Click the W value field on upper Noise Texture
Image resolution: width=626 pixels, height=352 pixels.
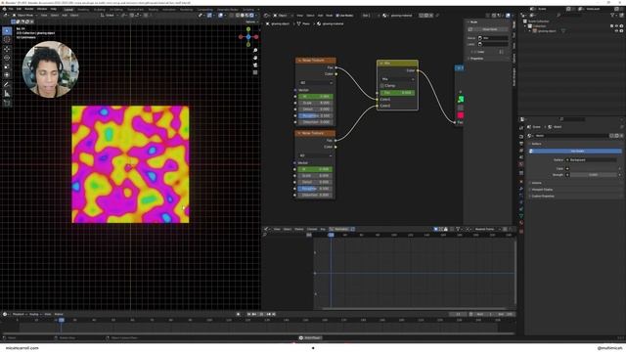(316, 97)
